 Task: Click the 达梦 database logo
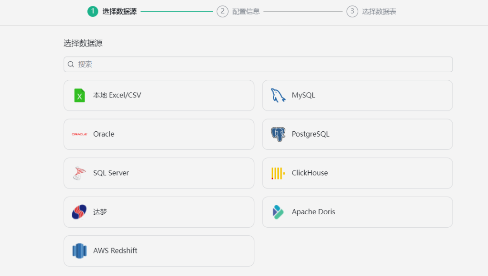tap(80, 212)
